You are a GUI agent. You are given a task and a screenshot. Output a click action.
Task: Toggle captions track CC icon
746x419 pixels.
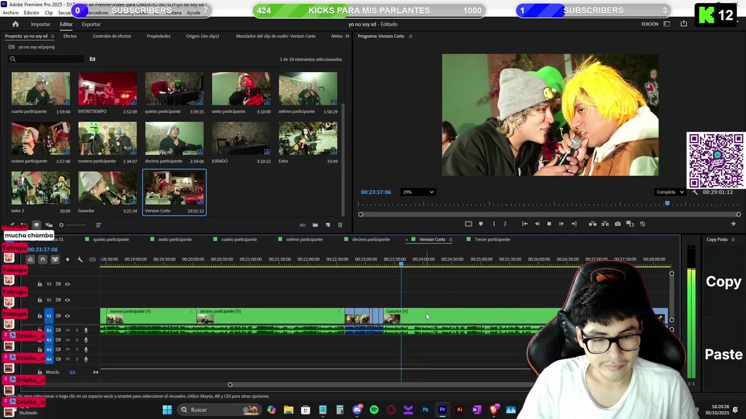point(92,260)
